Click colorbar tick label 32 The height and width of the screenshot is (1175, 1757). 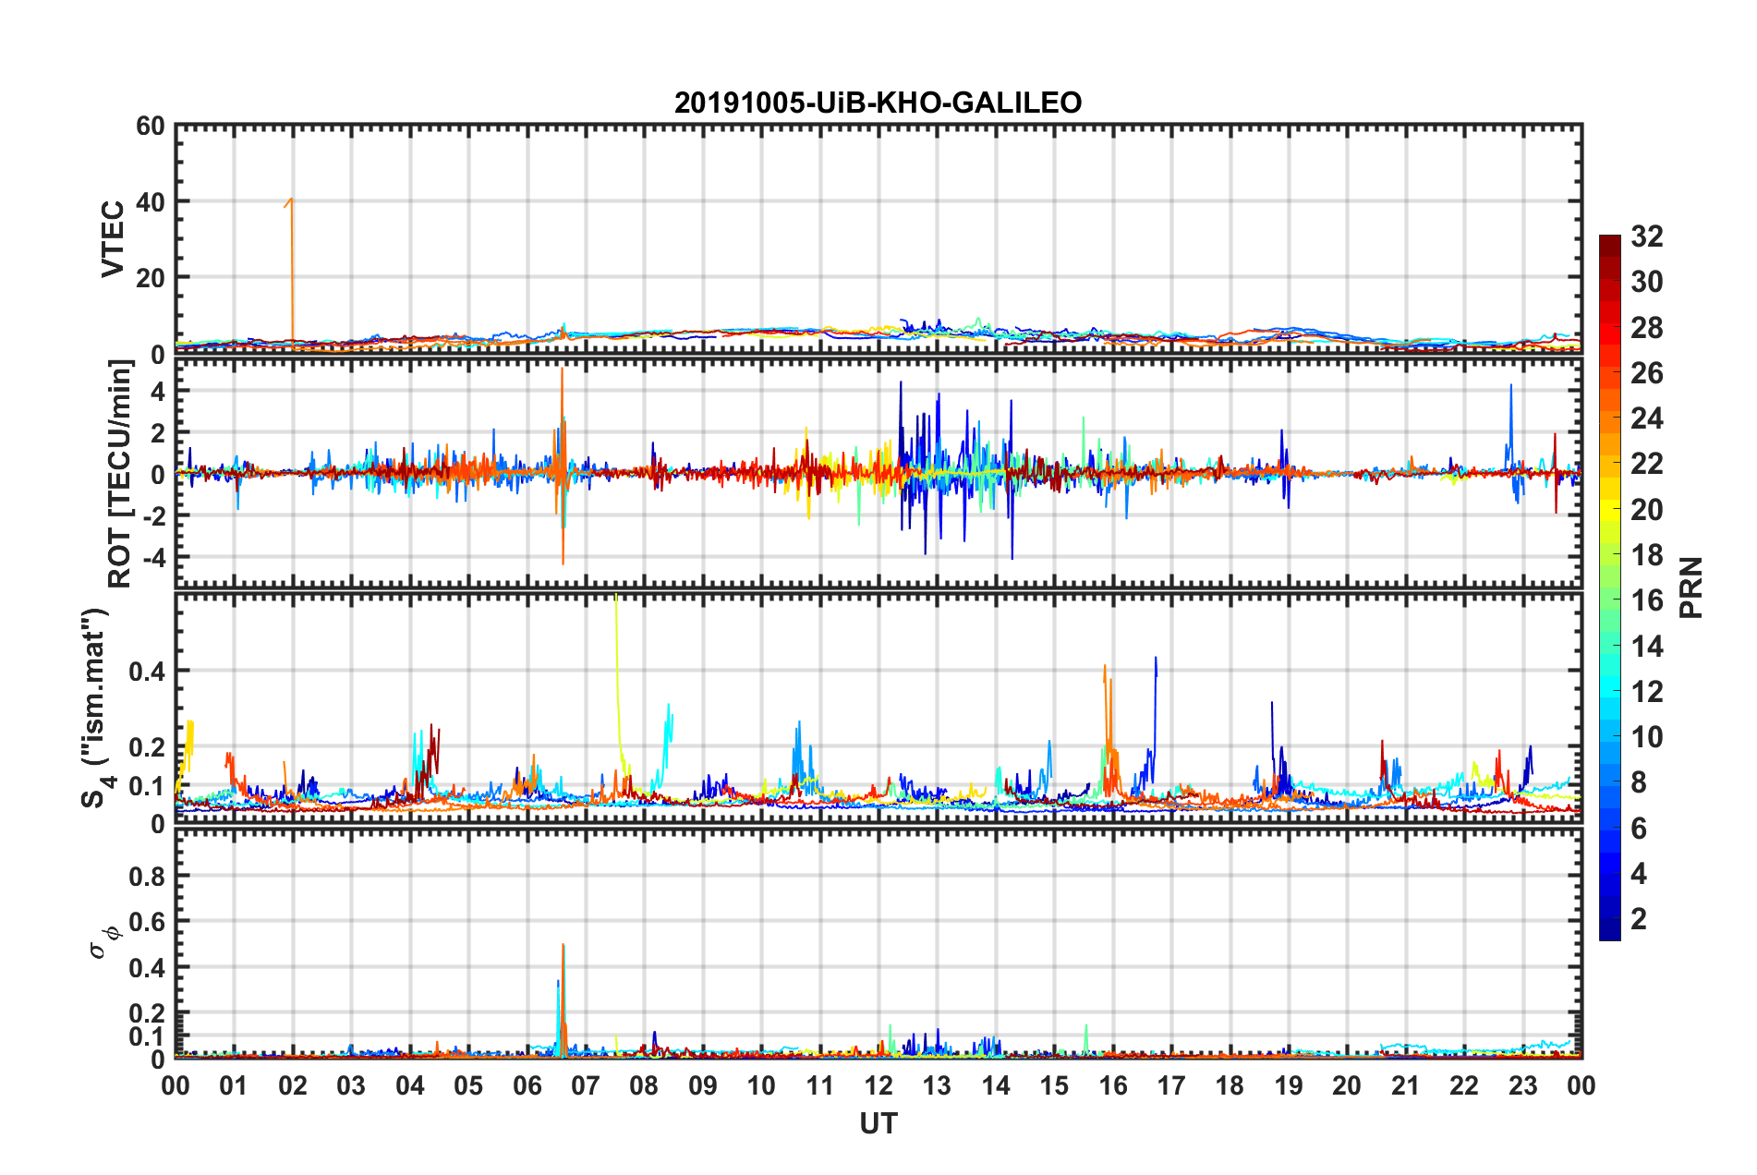click(1647, 236)
